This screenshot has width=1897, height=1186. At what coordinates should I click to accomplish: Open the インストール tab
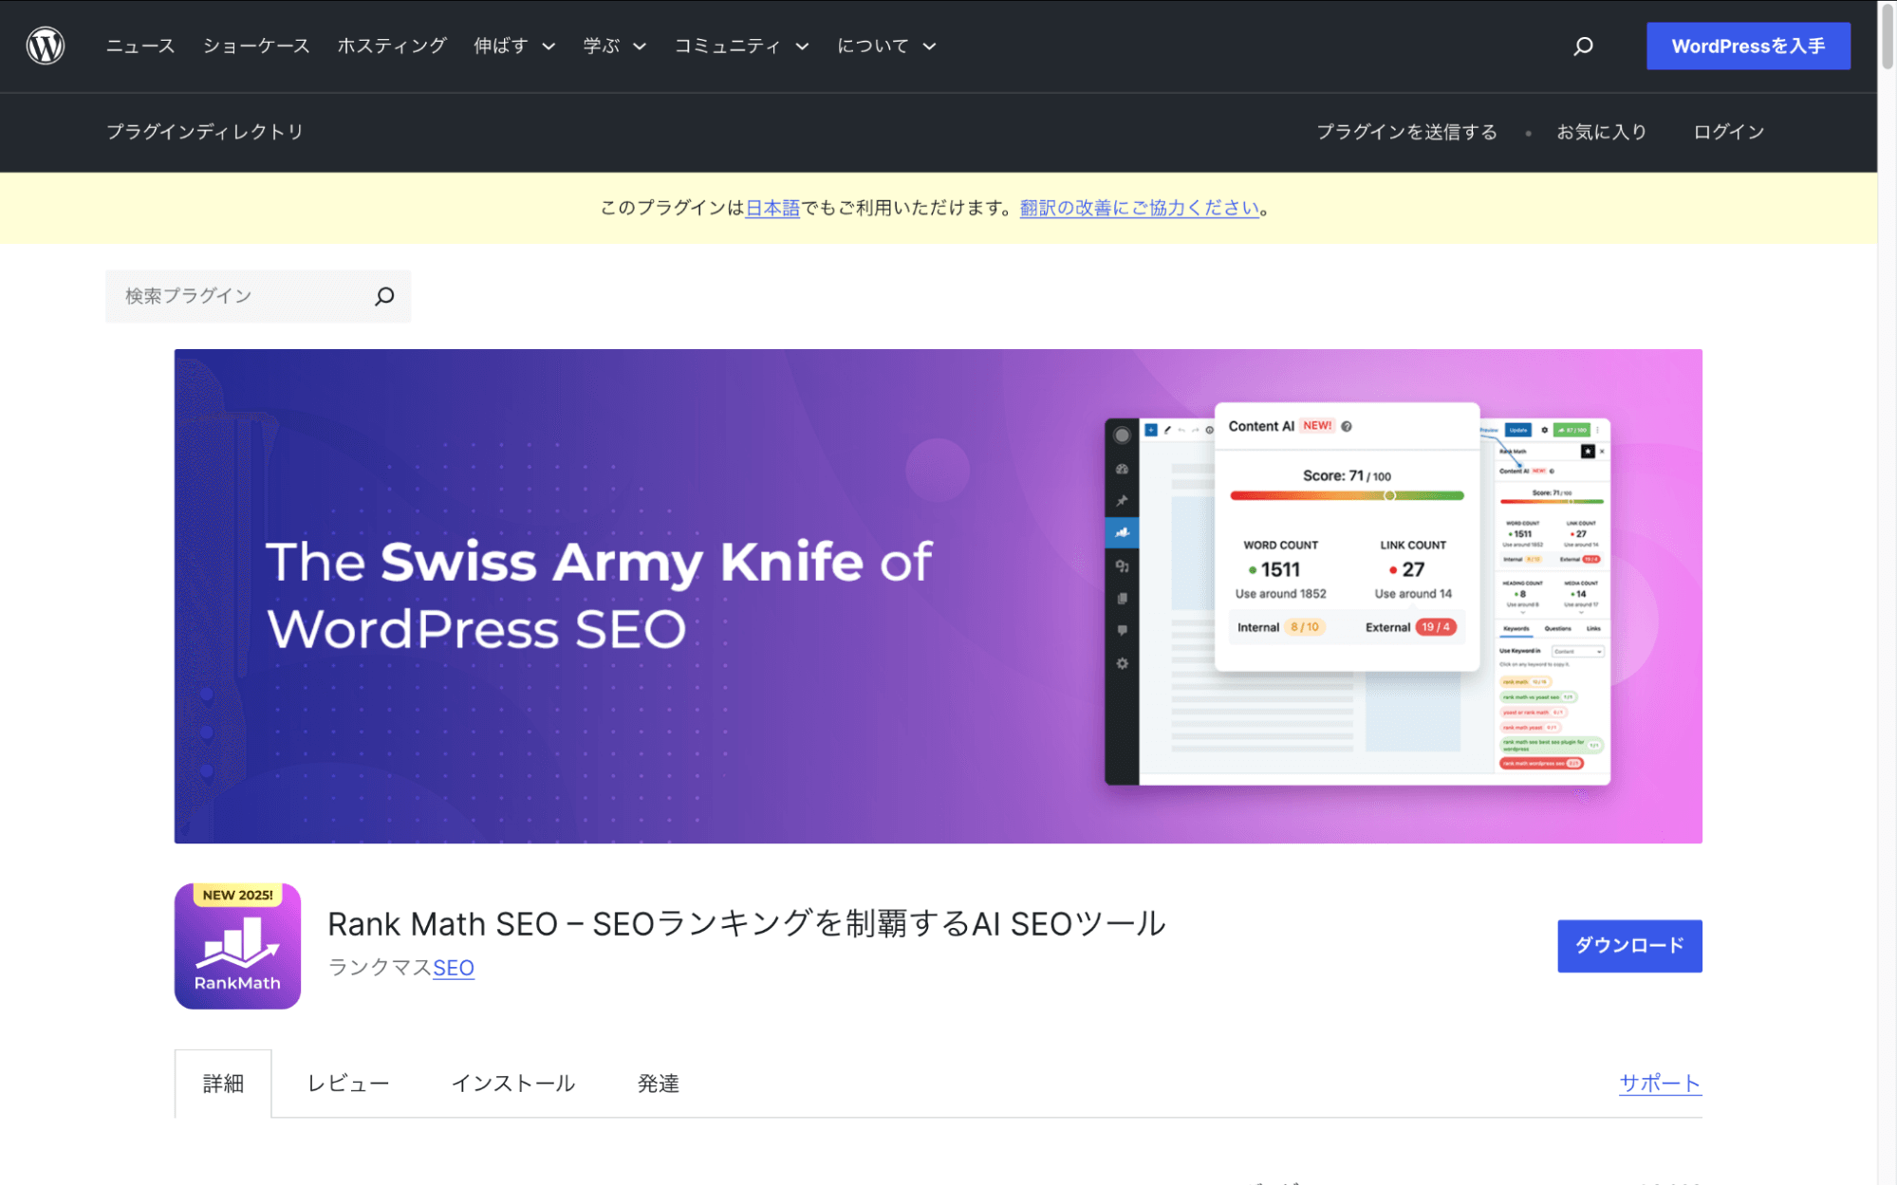(513, 1083)
